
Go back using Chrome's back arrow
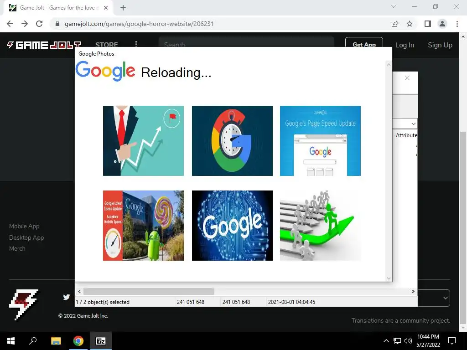(10, 24)
